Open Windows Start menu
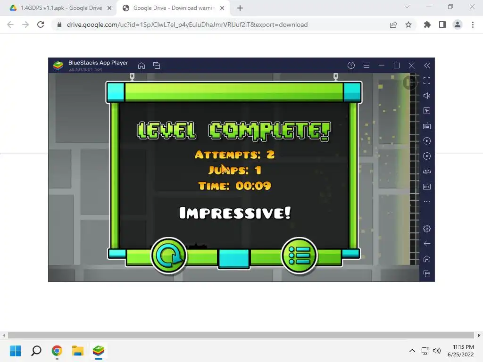Screen dimensions: 483x362 click(x=15, y=351)
